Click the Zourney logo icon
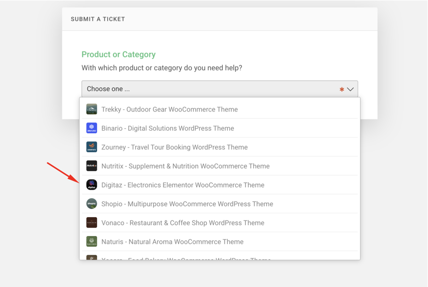 coord(92,147)
